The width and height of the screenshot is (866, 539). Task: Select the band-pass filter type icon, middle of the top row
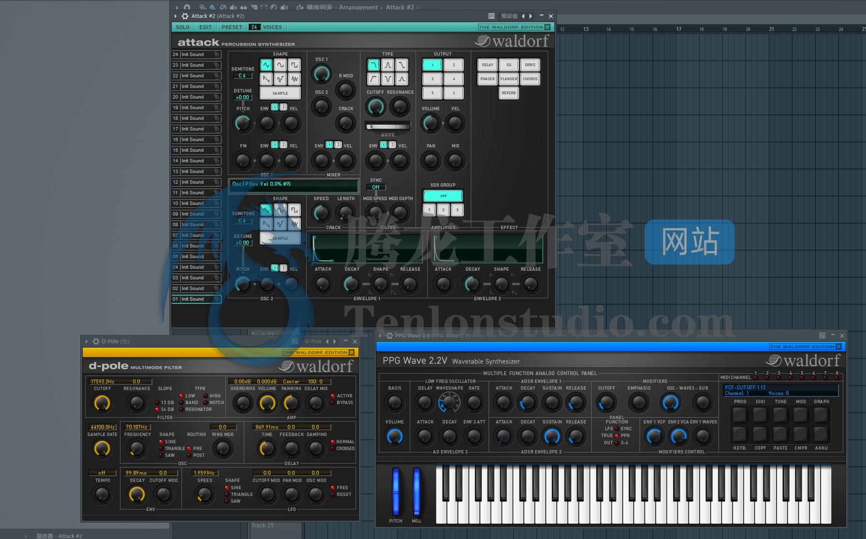click(x=388, y=65)
